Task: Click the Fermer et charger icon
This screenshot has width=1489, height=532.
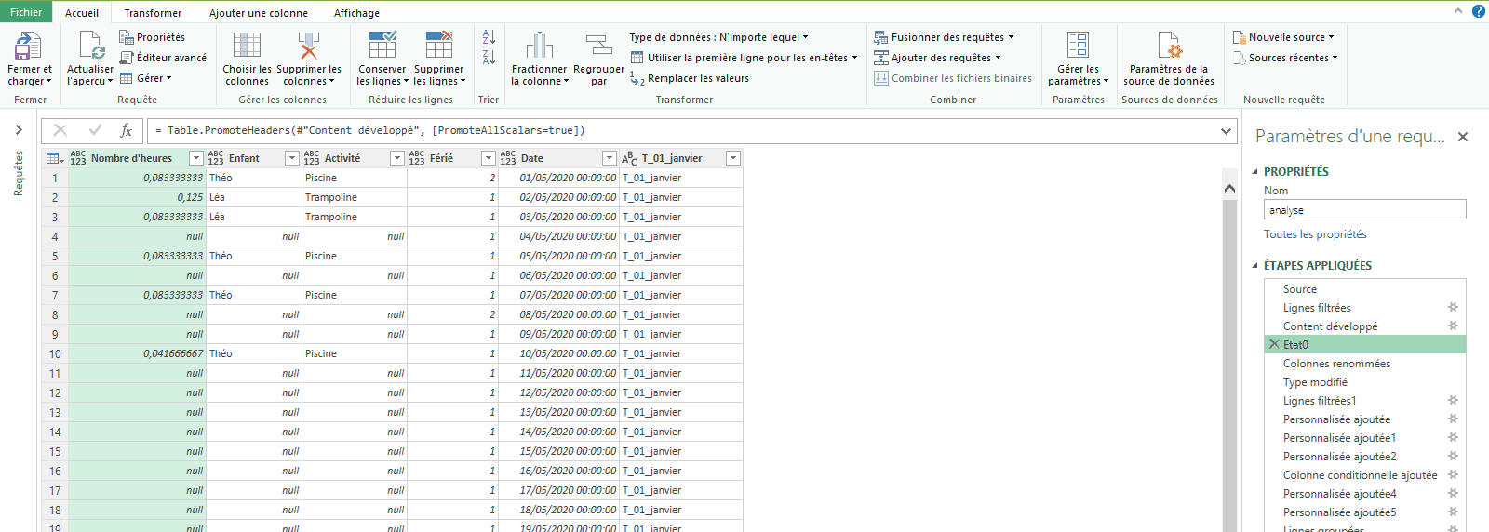Action: (29, 46)
